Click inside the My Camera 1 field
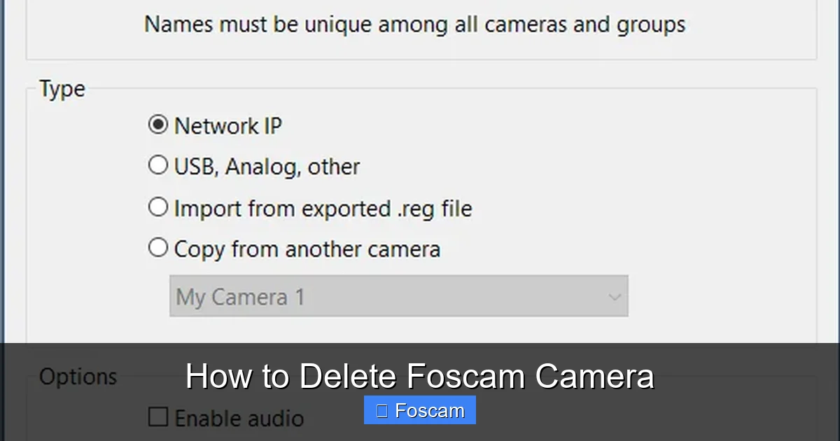The height and width of the screenshot is (441, 840). point(280,296)
